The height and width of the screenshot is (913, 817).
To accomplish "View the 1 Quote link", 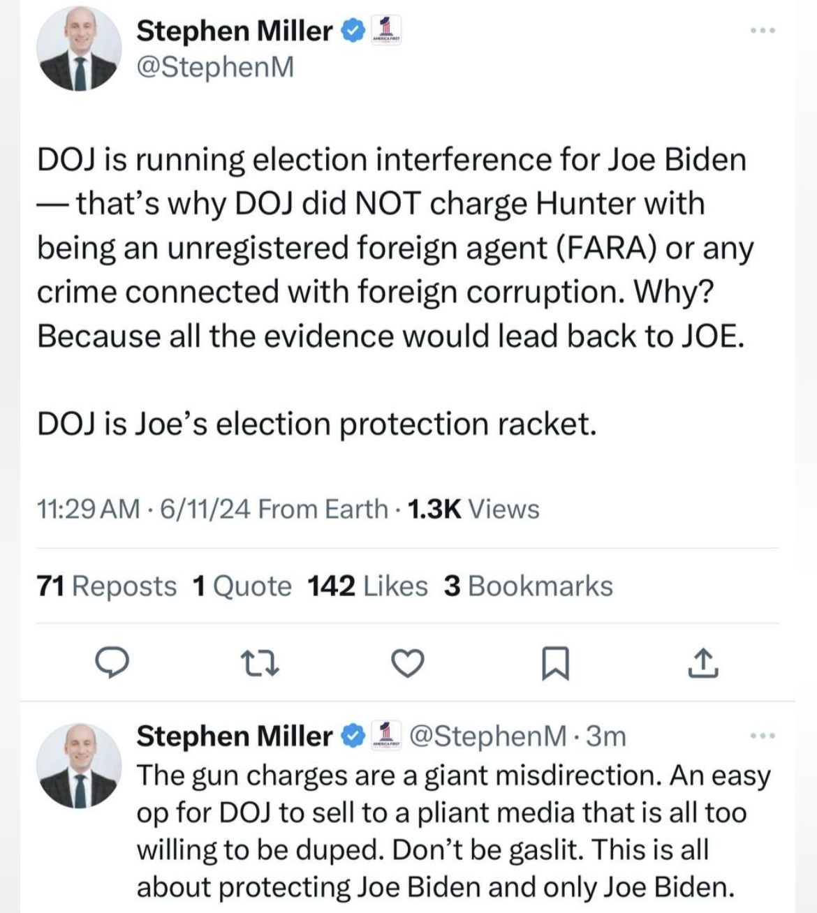I will point(242,586).
